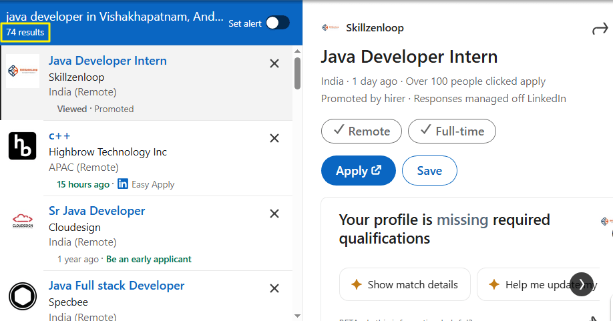Click the Highbrow Technology hb logo
613x321 pixels.
tap(23, 146)
